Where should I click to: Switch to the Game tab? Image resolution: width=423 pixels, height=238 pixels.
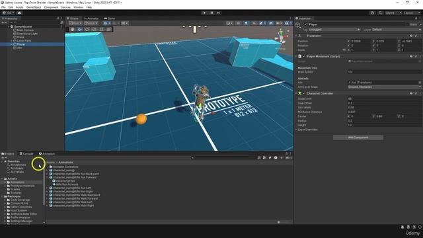110,19
